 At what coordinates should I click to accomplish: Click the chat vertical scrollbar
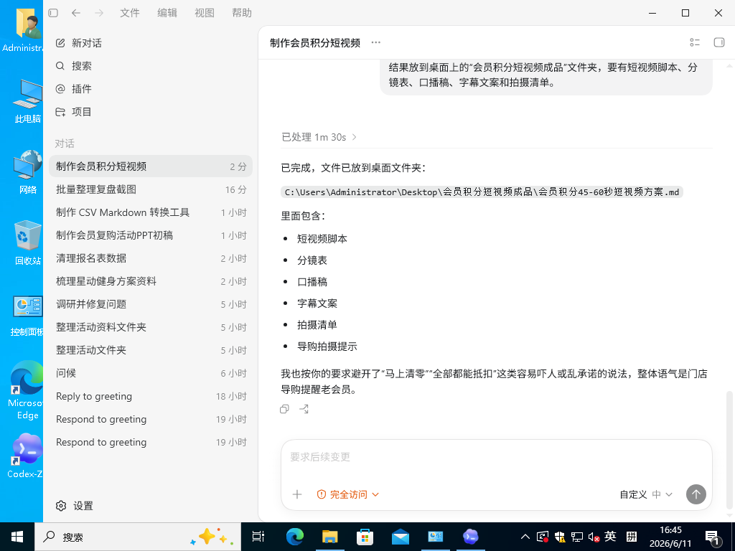729,450
